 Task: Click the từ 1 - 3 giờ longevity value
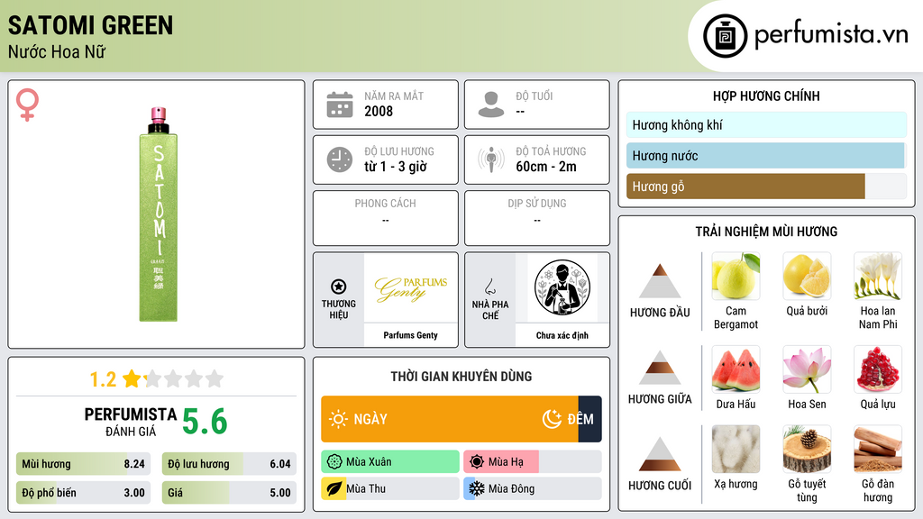tap(396, 167)
